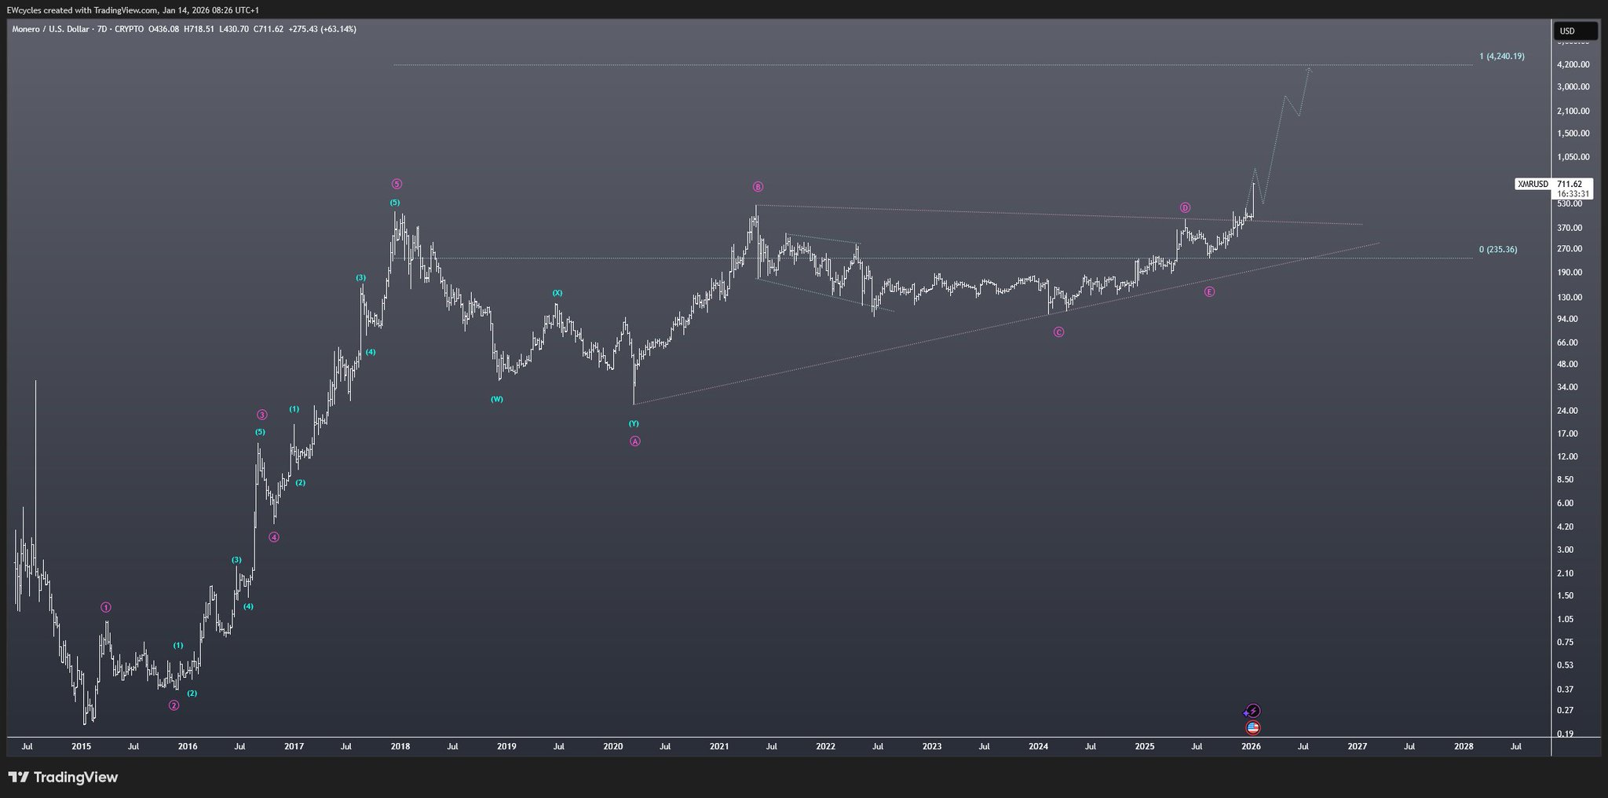Click the US flag economic event icon
1608x798 pixels.
pos(1253,728)
